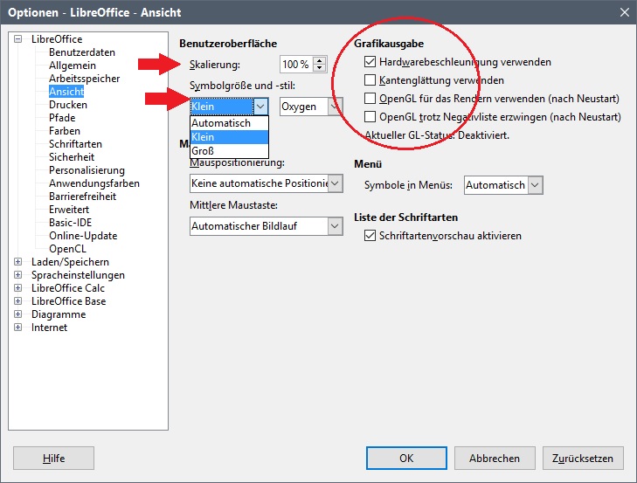Open the Symbole in Menüs dropdown

click(535, 185)
